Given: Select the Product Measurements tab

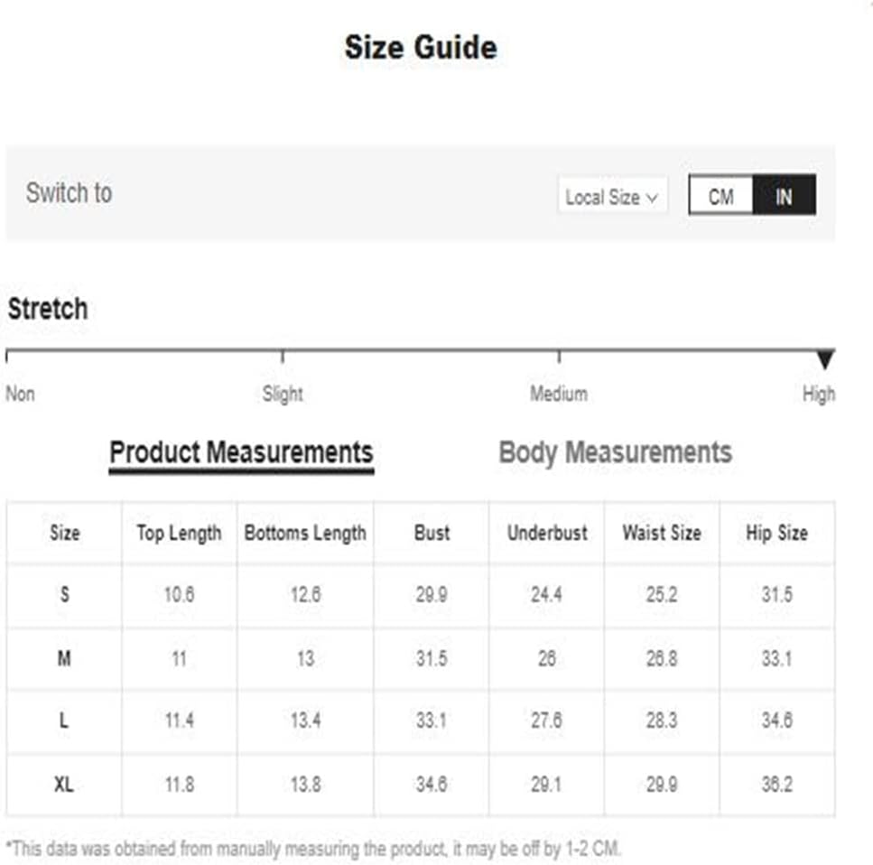Looking at the screenshot, I should 241,453.
